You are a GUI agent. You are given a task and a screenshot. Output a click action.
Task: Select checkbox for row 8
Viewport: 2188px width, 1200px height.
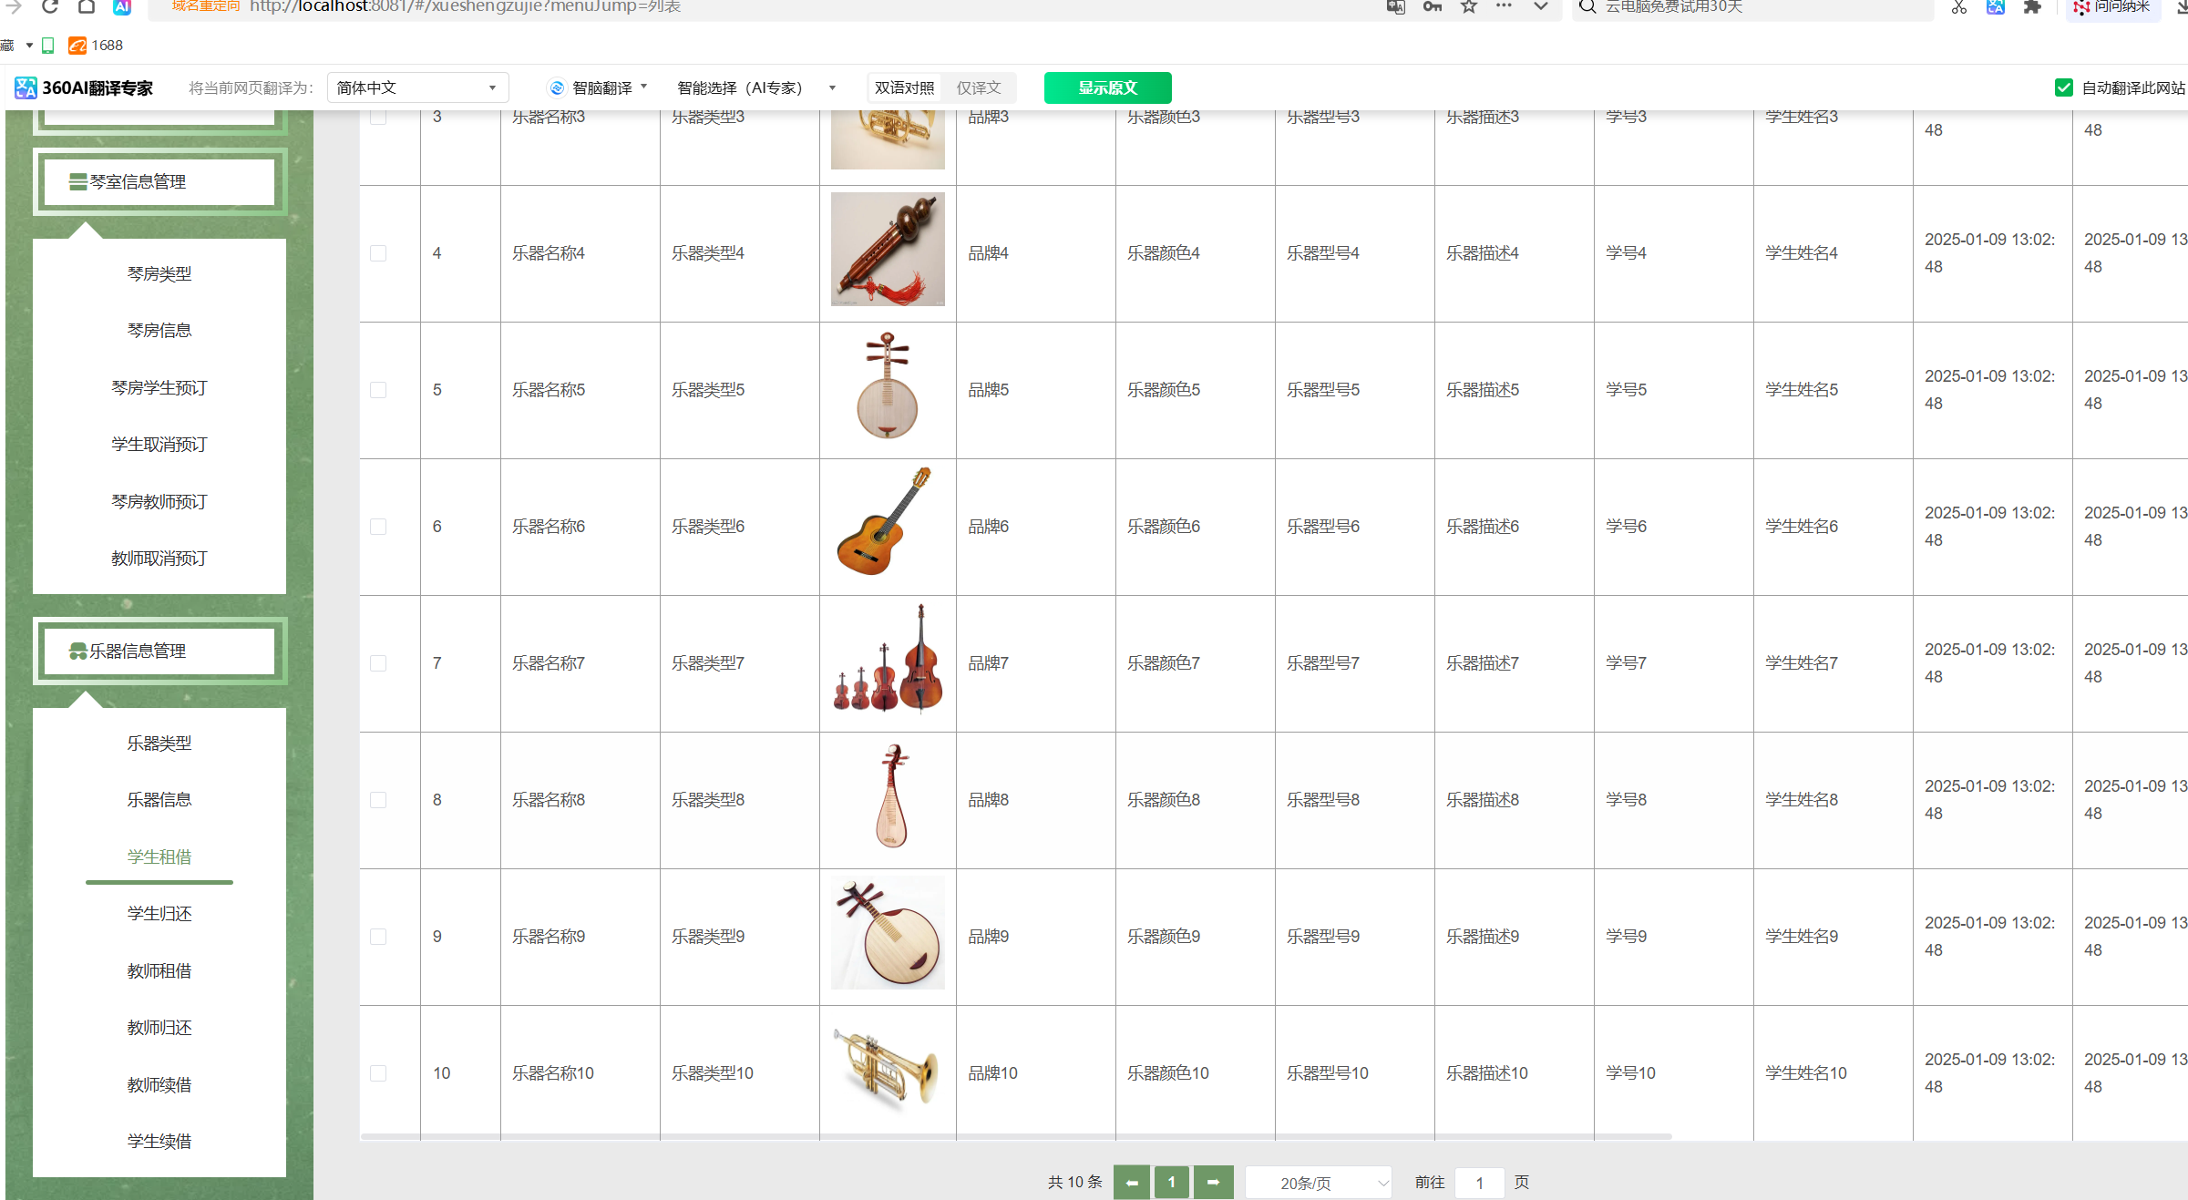(378, 800)
